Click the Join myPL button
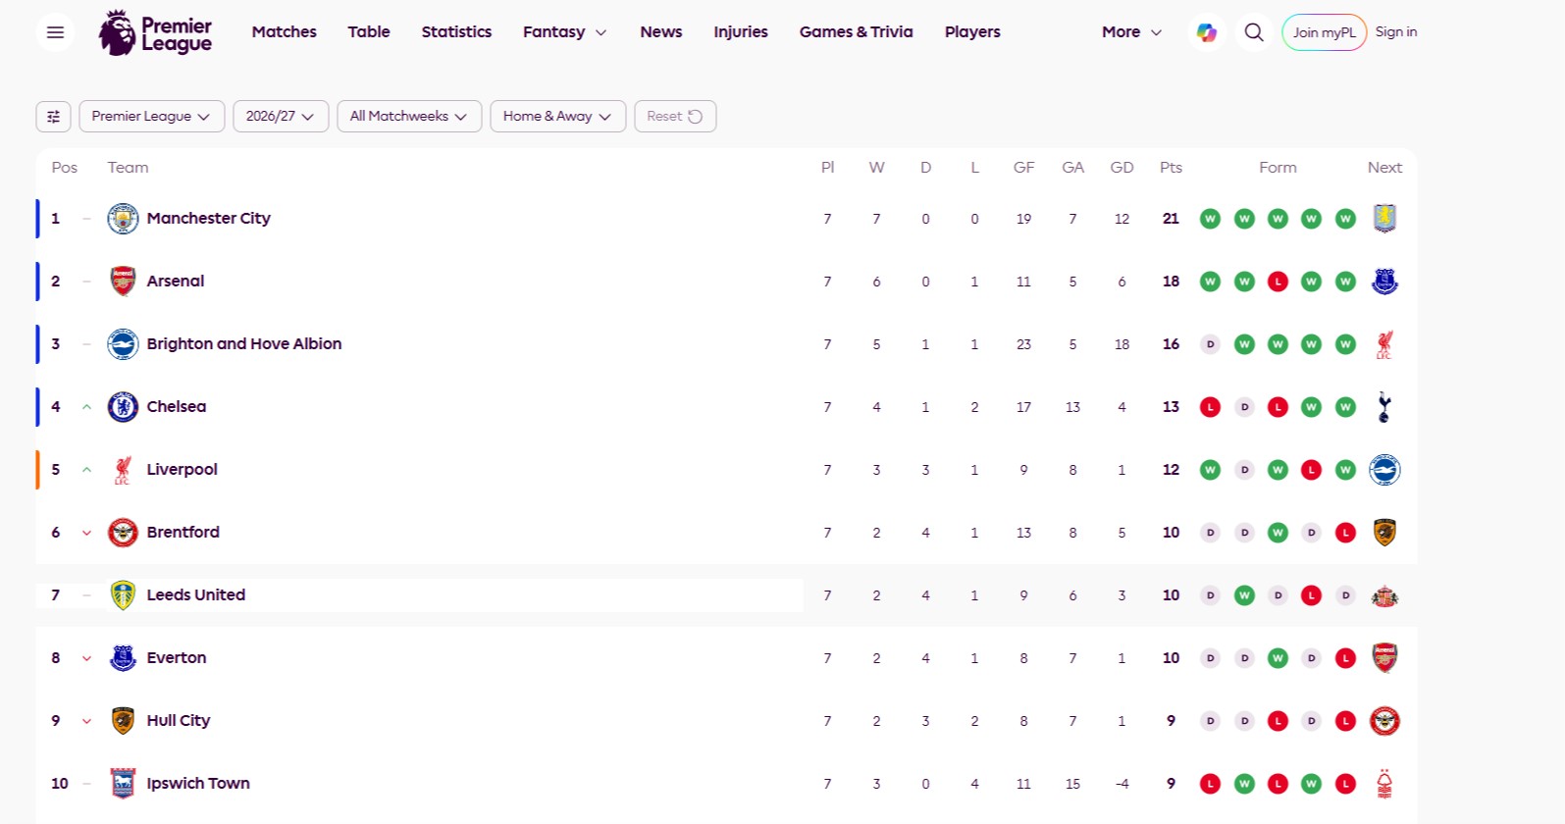This screenshot has height=824, width=1565. click(x=1324, y=32)
